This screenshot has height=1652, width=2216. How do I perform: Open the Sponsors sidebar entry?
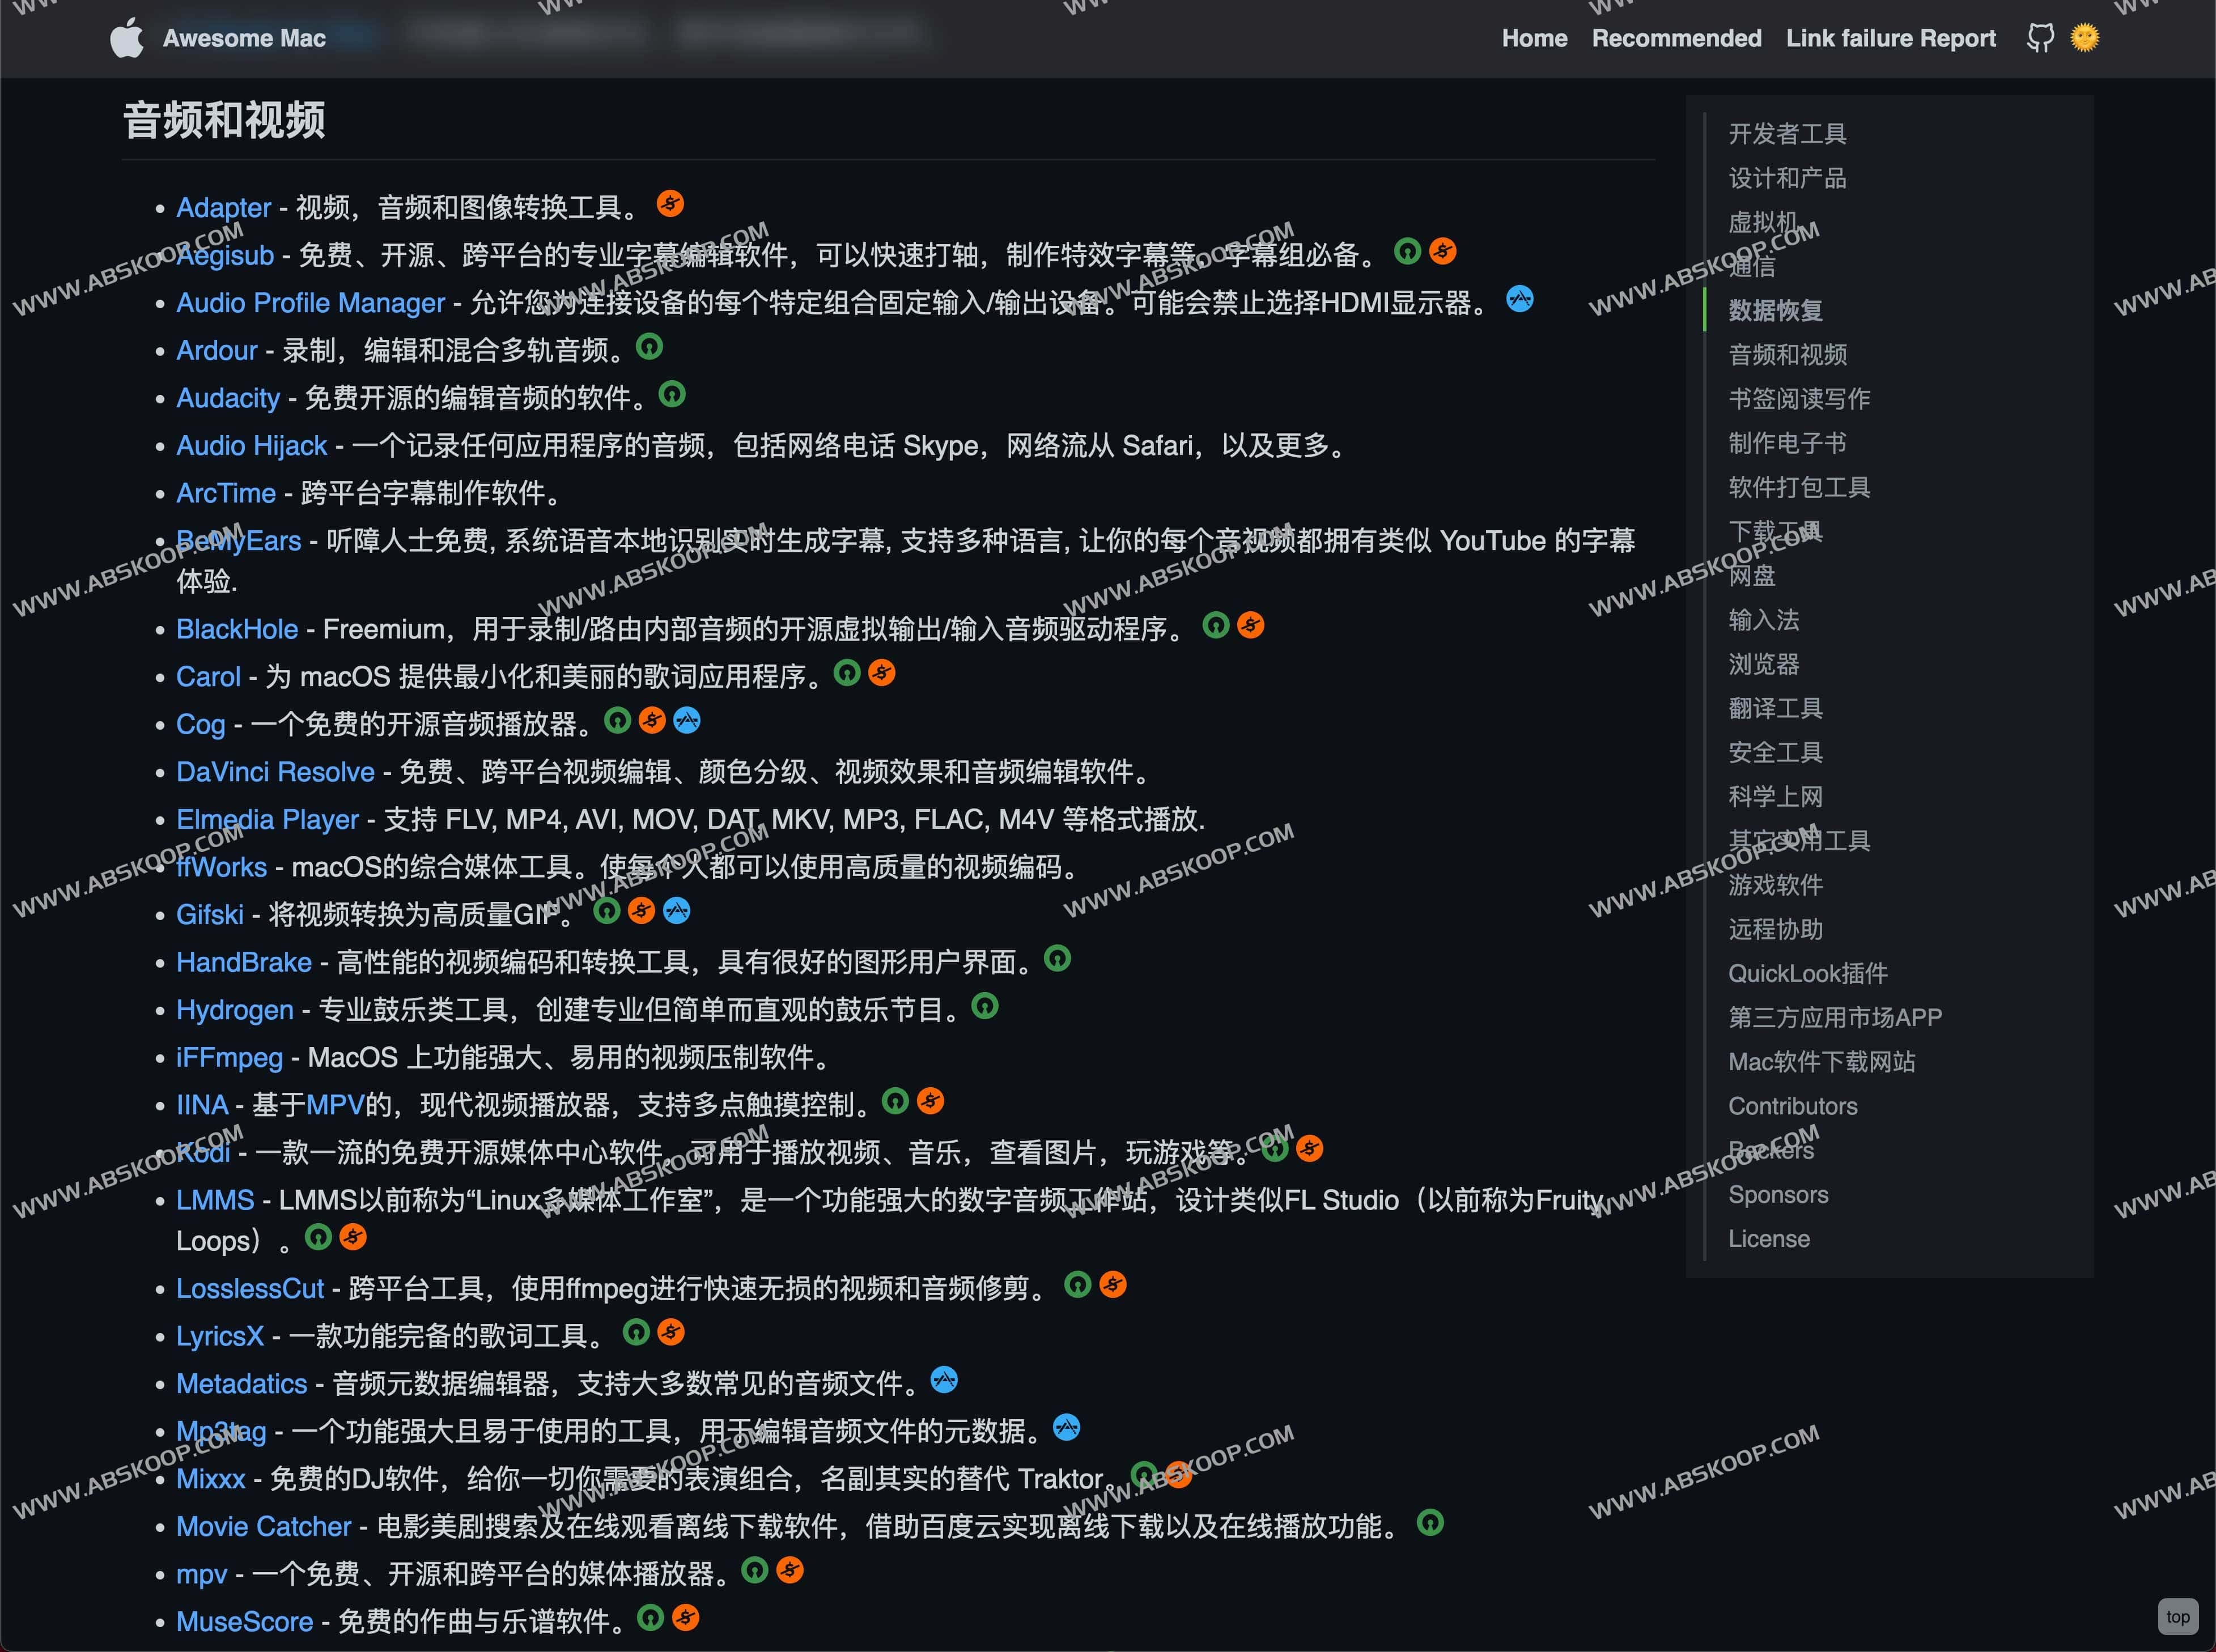pos(1778,1194)
